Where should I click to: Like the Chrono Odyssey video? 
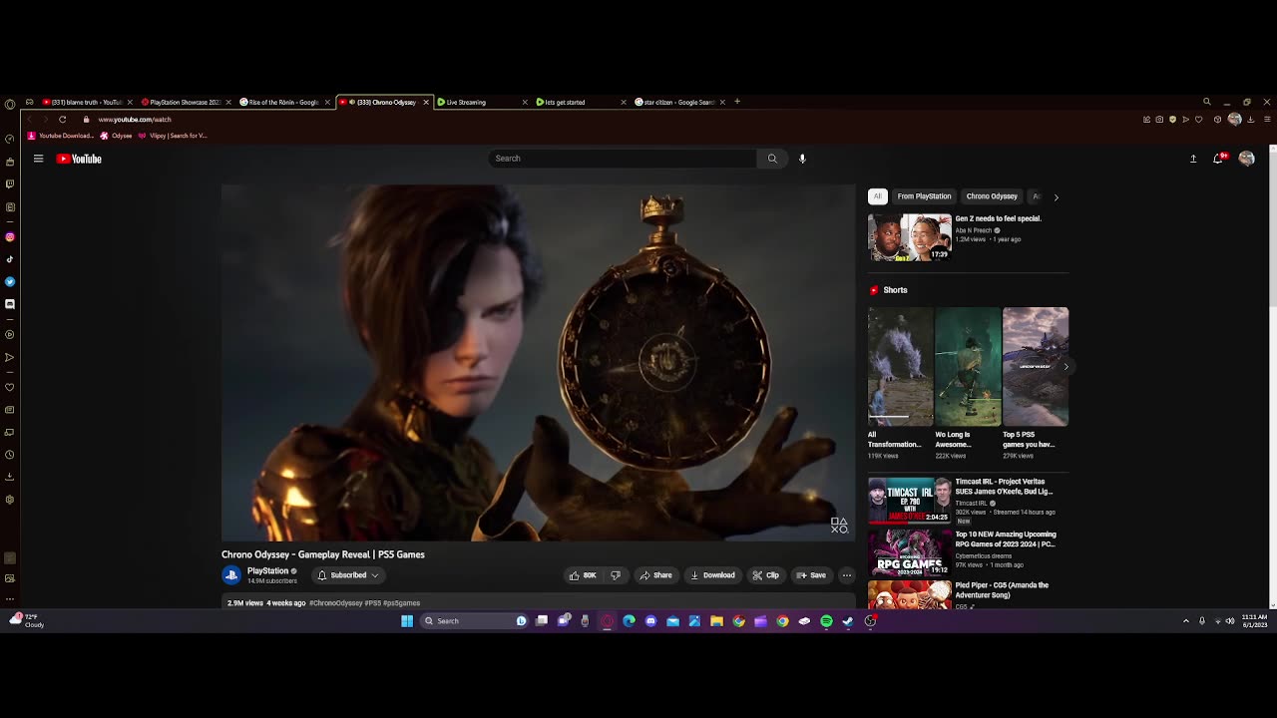coord(582,575)
